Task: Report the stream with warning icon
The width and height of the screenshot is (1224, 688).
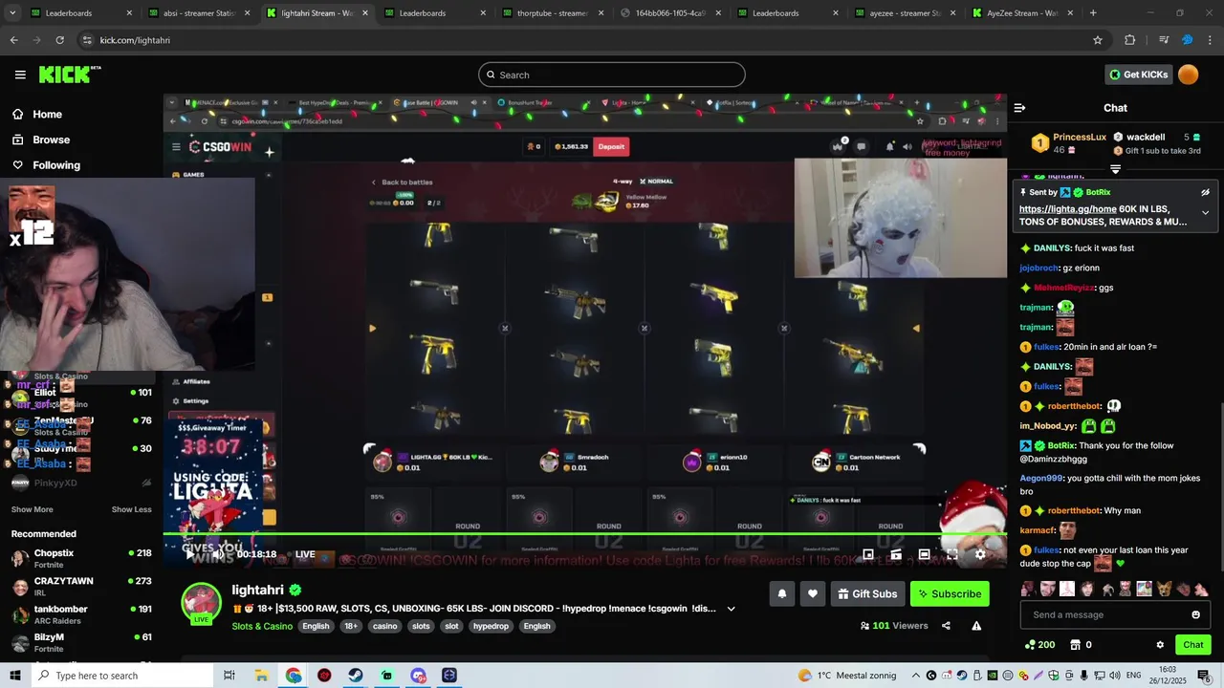Action: (x=976, y=626)
